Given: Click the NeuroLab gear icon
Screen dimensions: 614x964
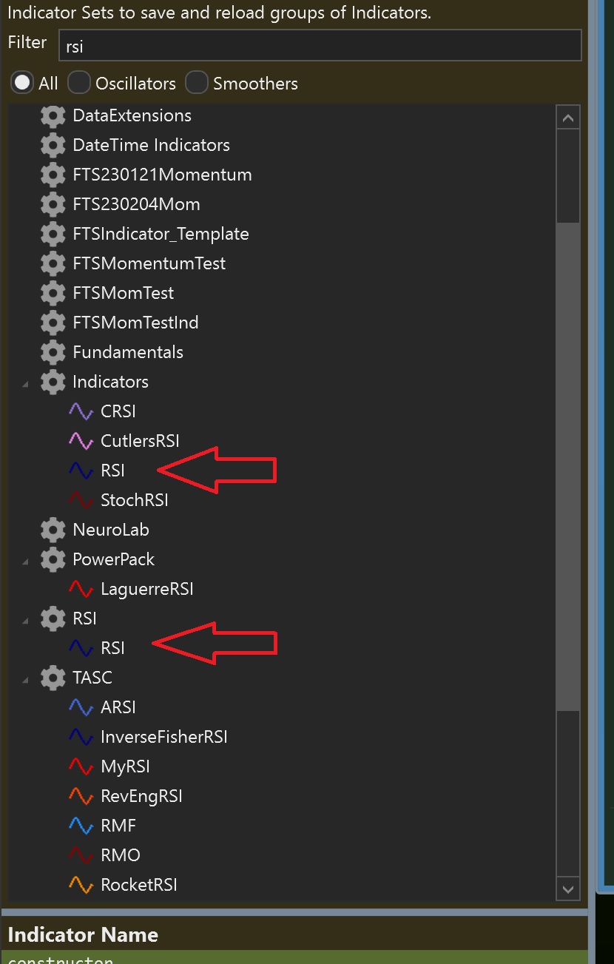Looking at the screenshot, I should pos(53,530).
